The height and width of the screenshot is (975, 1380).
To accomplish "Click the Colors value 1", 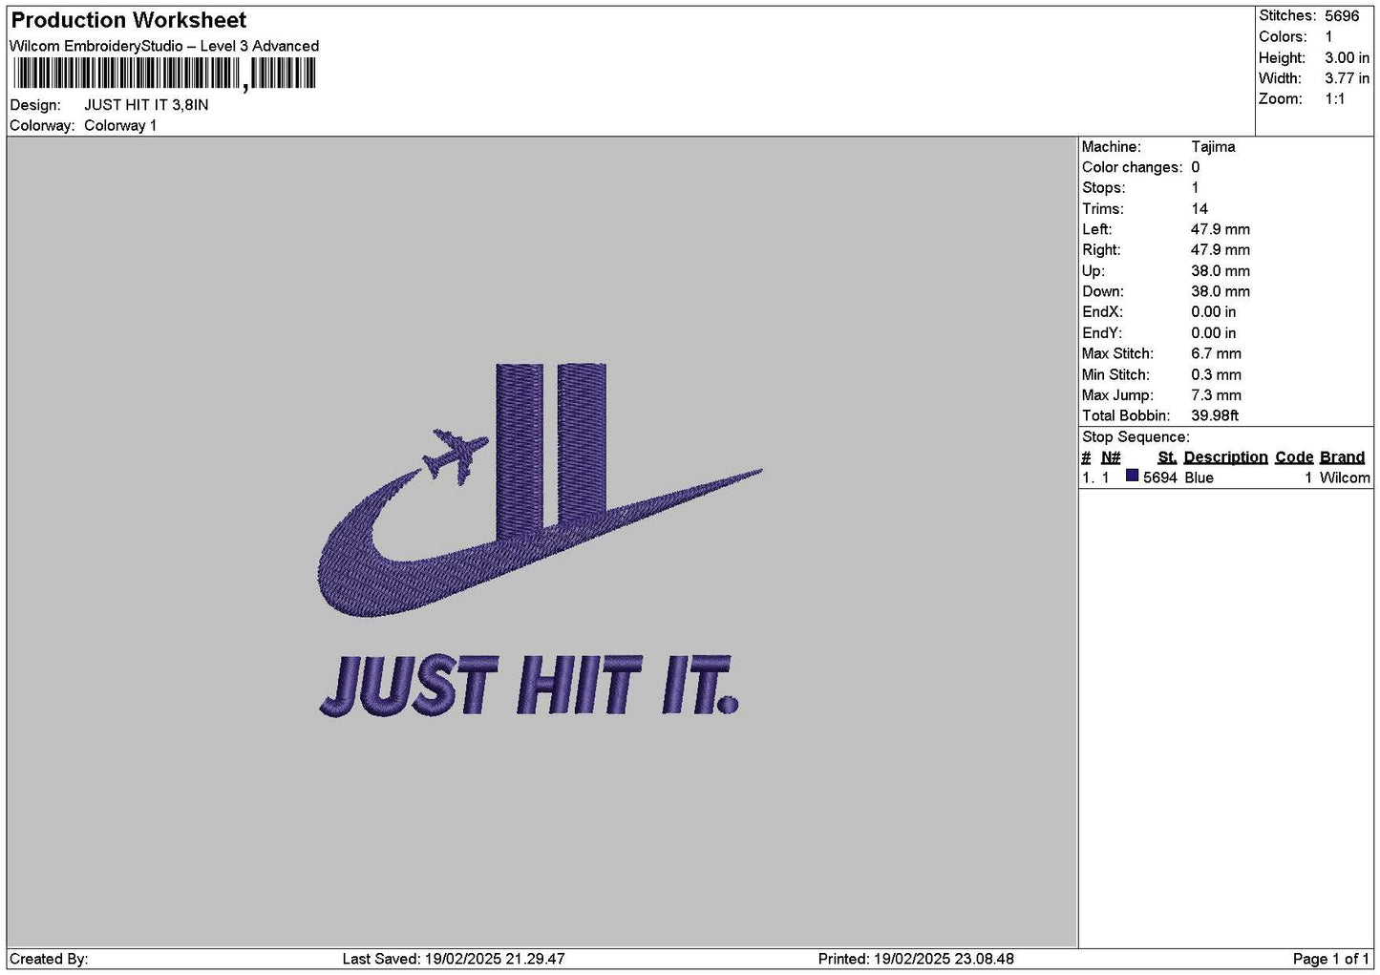I will pos(1329,37).
